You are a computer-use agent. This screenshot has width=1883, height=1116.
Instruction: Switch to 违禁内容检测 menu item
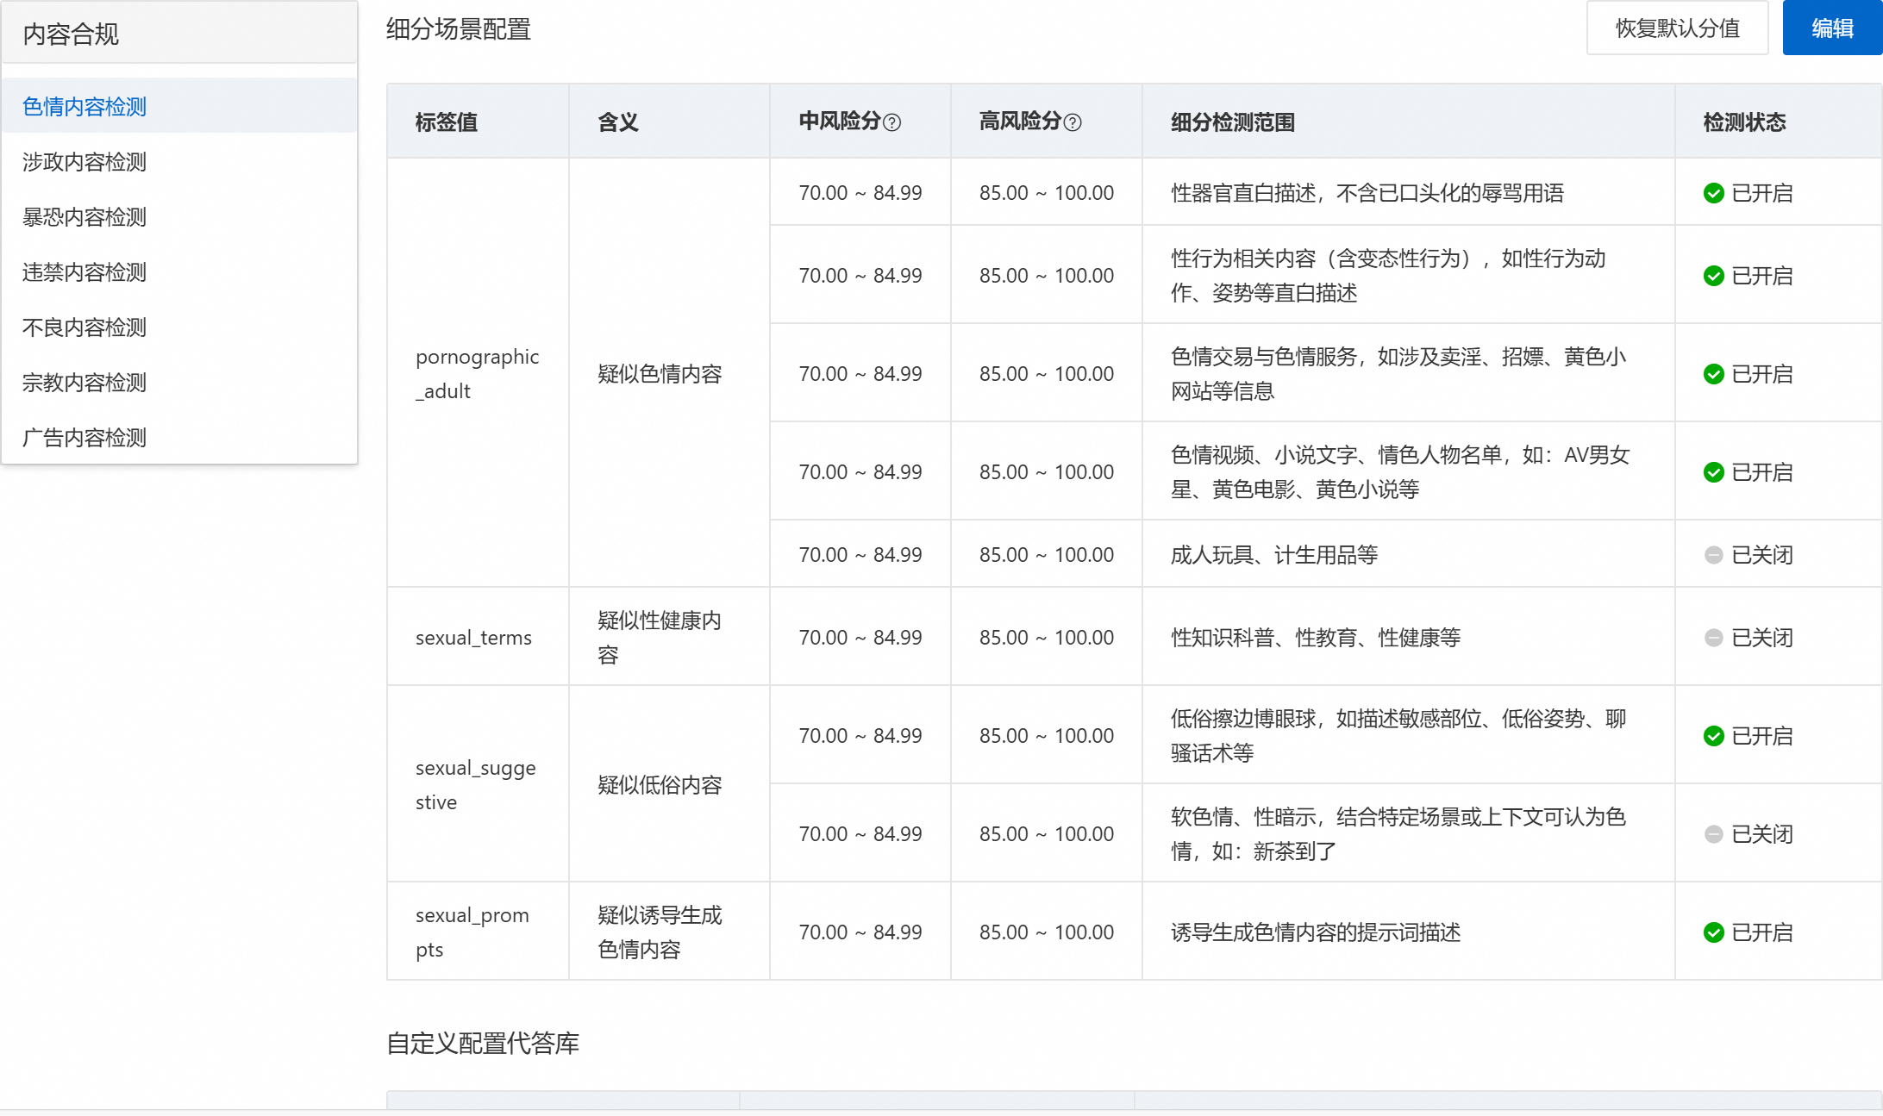[179, 271]
